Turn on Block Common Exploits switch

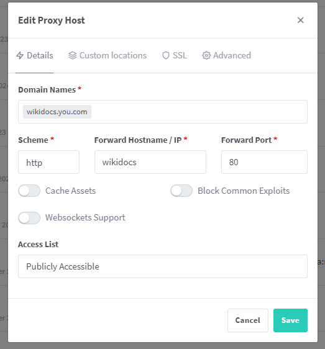pos(181,191)
